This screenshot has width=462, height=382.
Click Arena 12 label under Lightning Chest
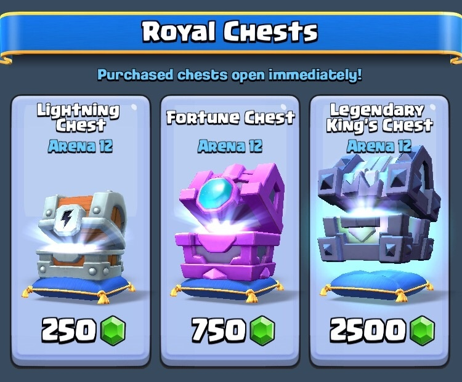click(x=81, y=146)
